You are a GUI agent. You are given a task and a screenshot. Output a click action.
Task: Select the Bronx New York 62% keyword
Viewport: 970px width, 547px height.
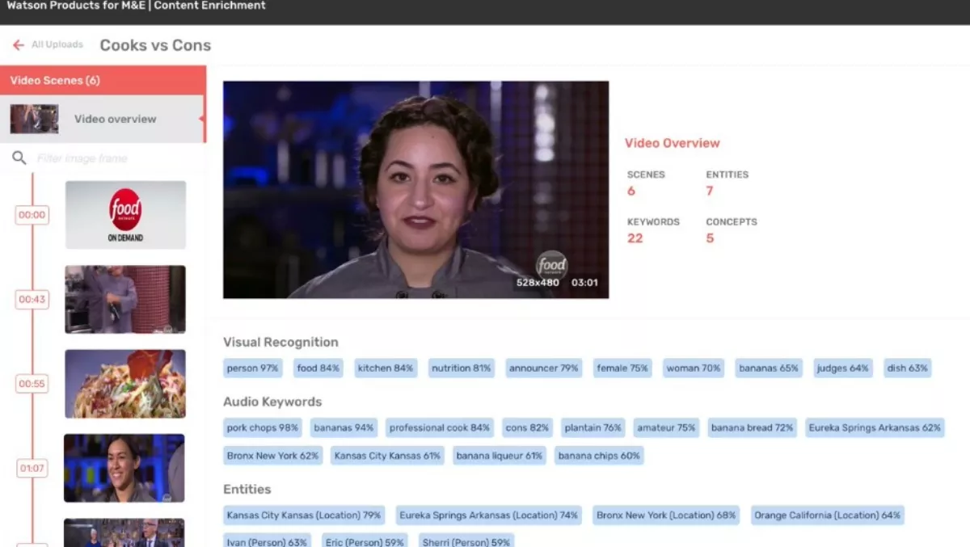pyautogui.click(x=273, y=456)
